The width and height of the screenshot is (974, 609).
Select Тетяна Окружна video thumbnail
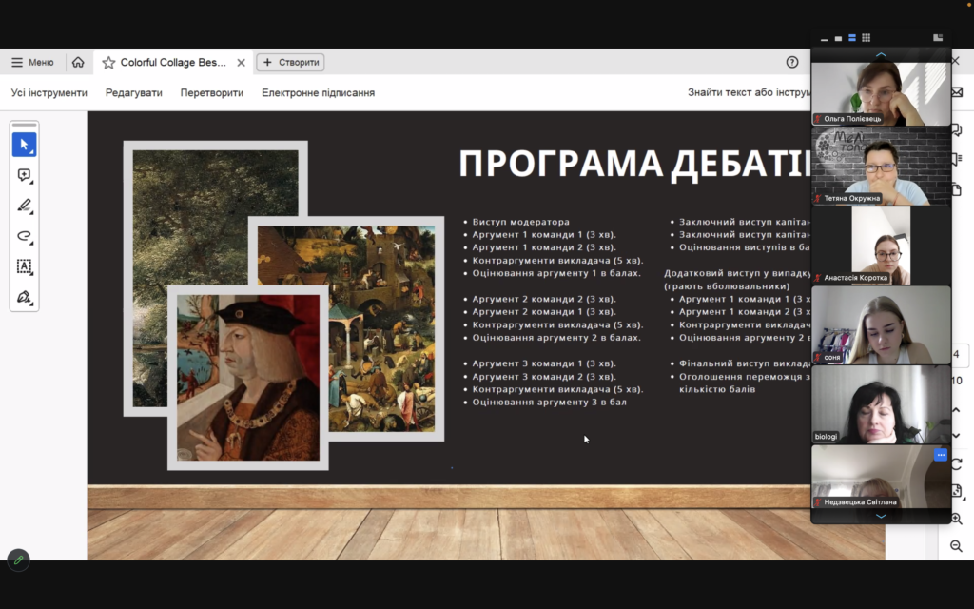tap(881, 166)
